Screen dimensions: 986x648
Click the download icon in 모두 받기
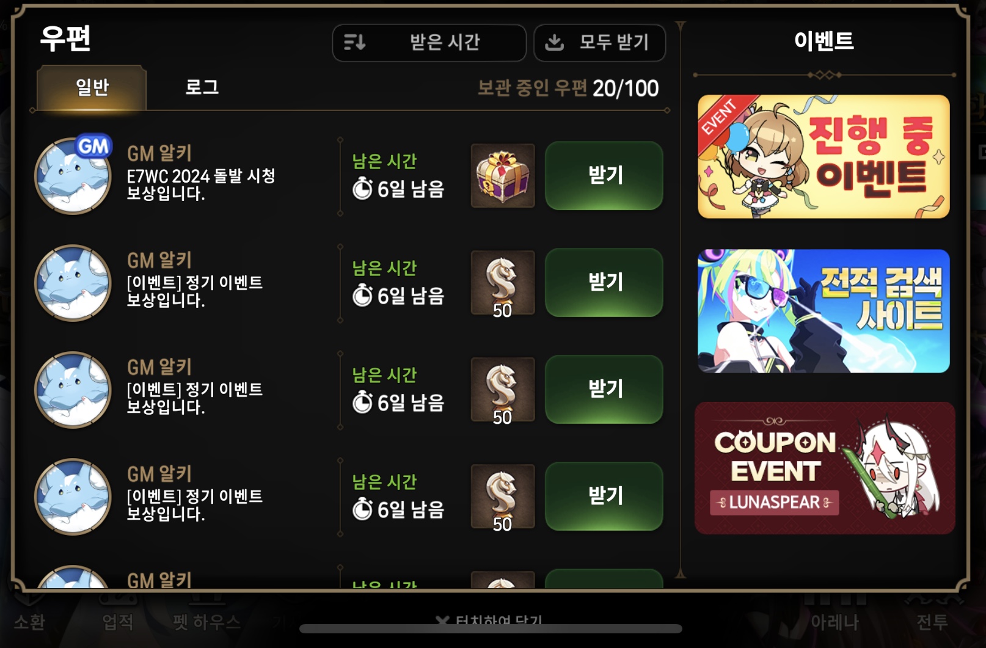point(554,42)
